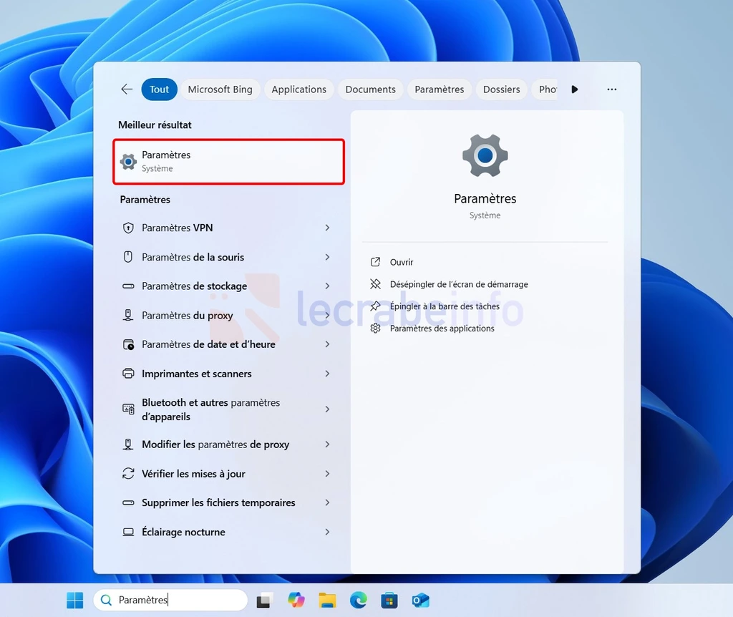
Task: Click the calendar clock icon
Action: click(128, 344)
